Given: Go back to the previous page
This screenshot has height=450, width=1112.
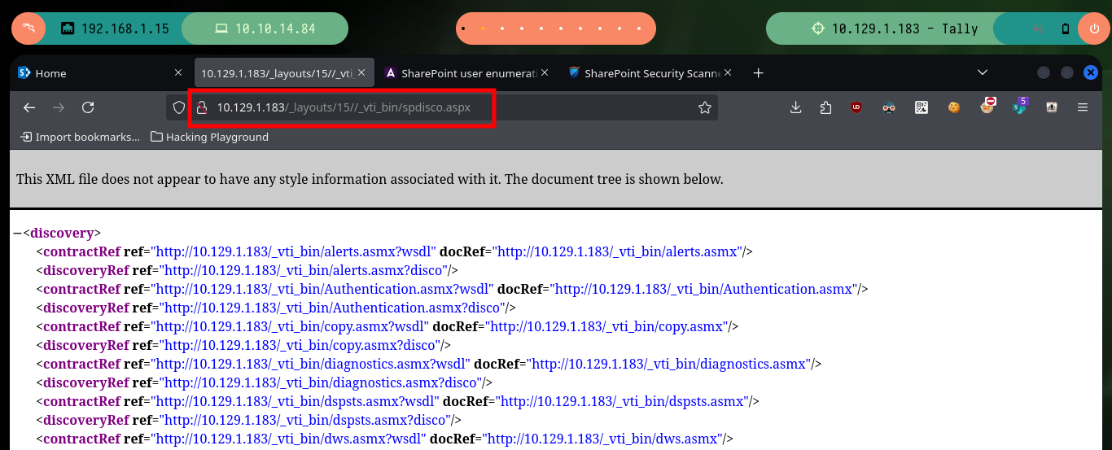Looking at the screenshot, I should coord(29,107).
